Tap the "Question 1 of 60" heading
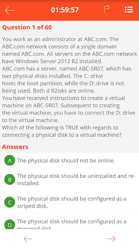Screen dimensions: 139x248 coord(27,27)
